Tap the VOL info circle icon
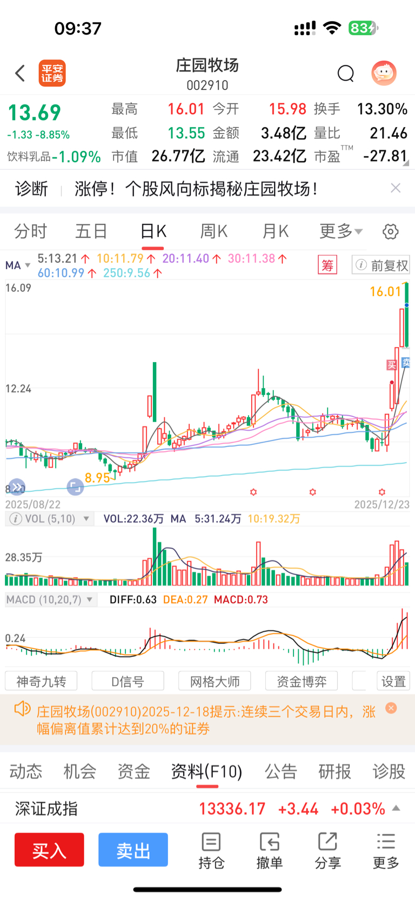The height and width of the screenshot is (900, 415). tap(16, 519)
